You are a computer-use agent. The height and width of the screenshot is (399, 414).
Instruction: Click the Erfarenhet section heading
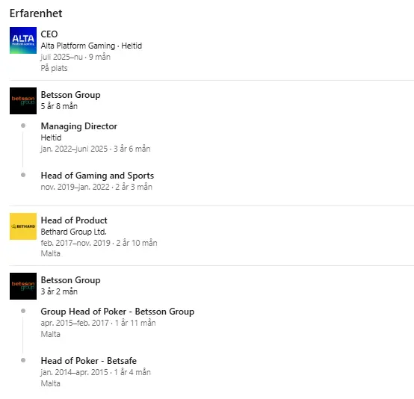tap(36, 13)
